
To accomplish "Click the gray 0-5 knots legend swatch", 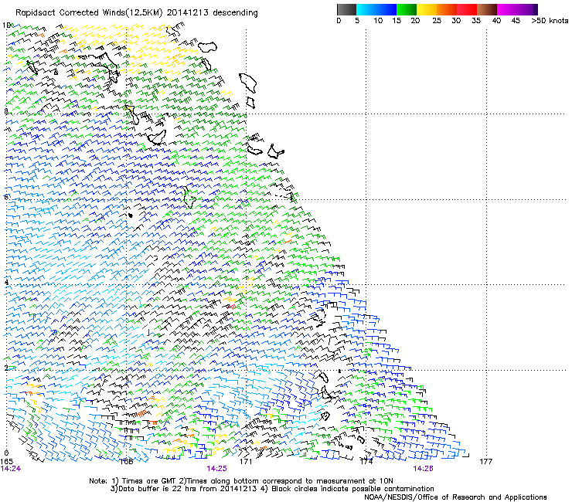I will [x=346, y=9].
